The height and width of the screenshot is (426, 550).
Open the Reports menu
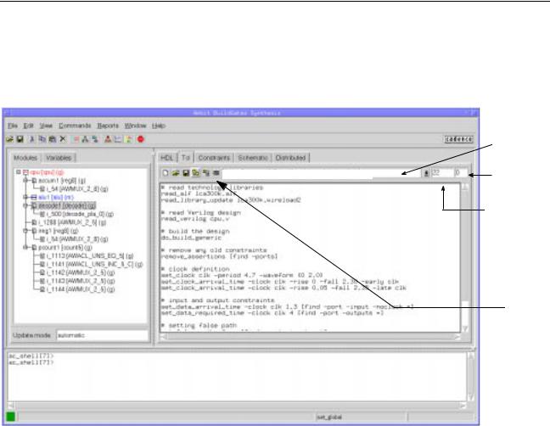(108, 126)
